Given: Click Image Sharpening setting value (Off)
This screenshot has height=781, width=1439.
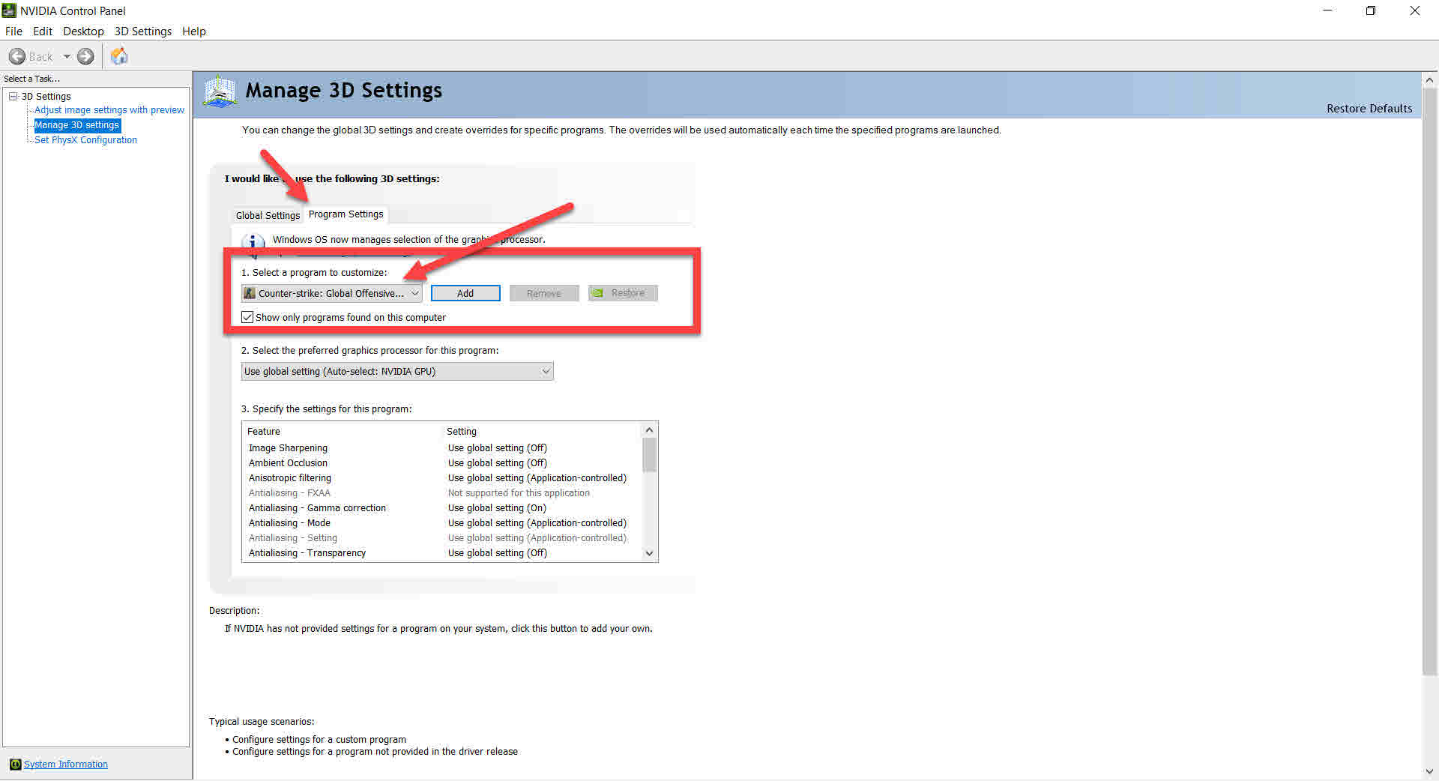Looking at the screenshot, I should (498, 448).
